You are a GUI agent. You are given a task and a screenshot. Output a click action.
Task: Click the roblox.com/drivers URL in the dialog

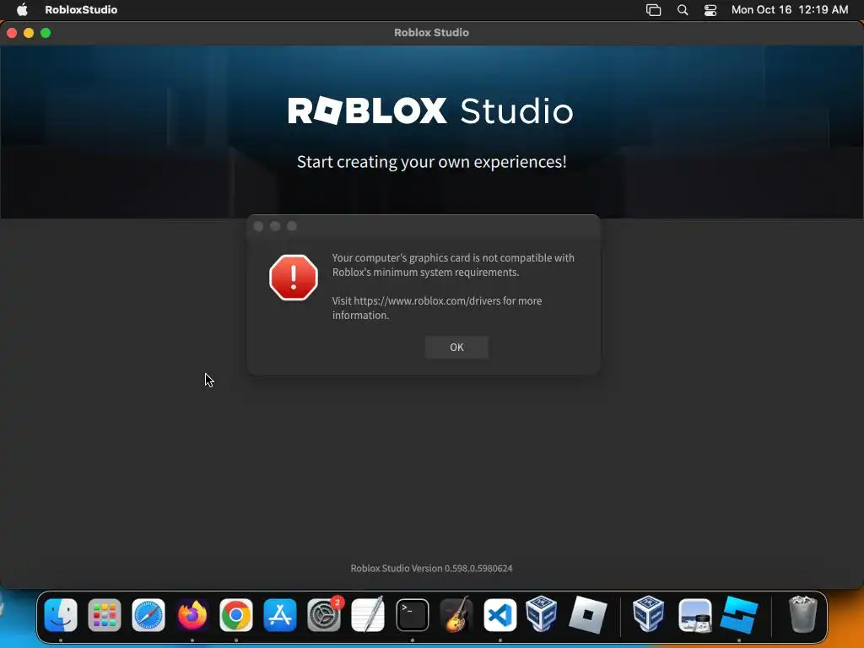(427, 301)
